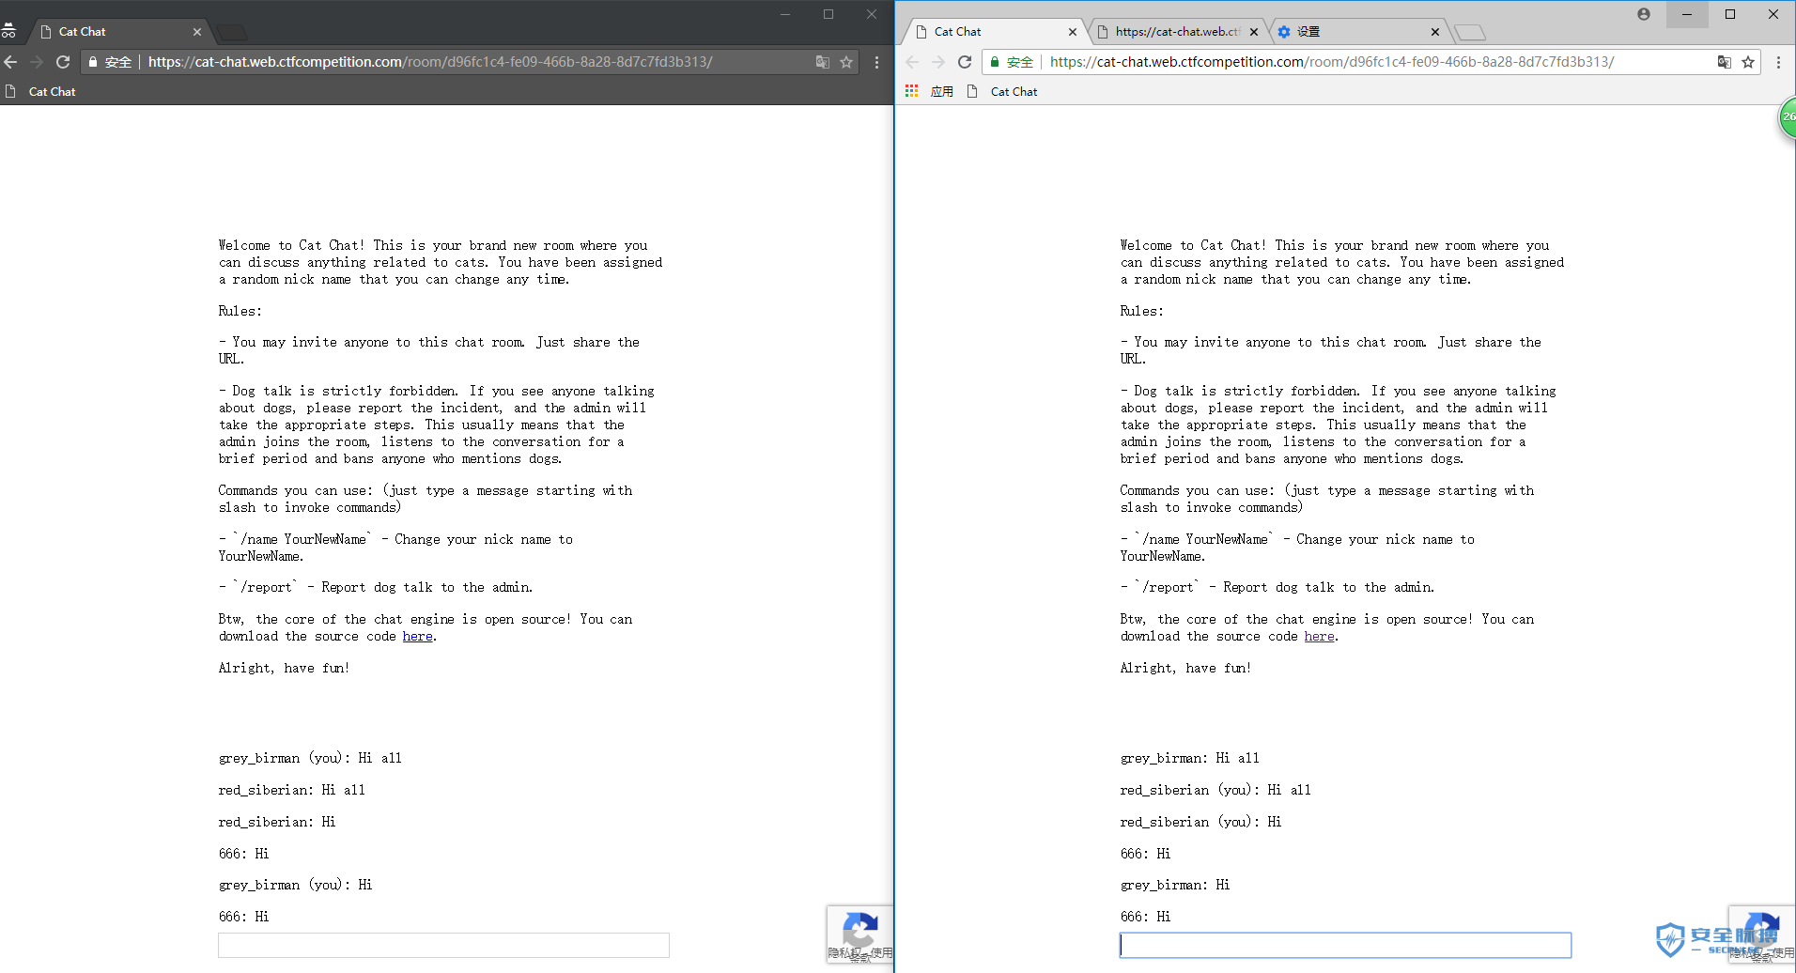Go back in left browser window

11,62
